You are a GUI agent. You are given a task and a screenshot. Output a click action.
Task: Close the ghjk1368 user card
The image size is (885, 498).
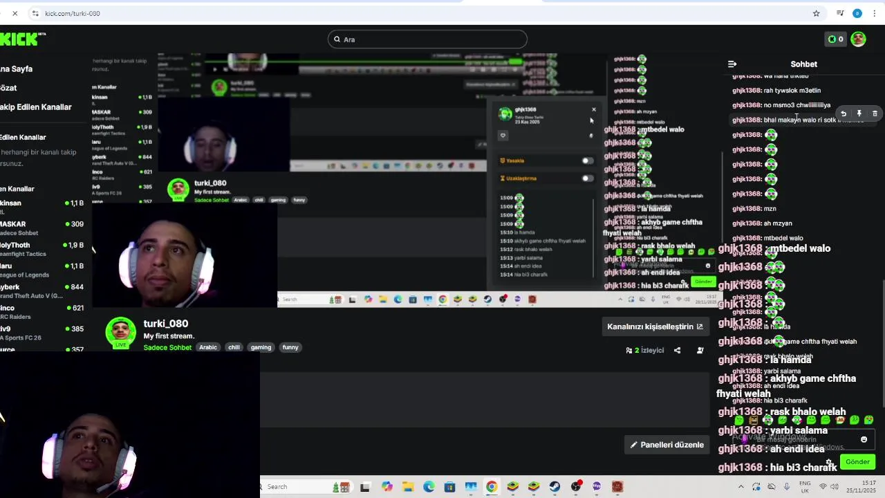[593, 109]
